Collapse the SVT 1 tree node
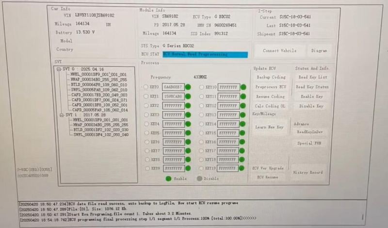 [x=61, y=115]
